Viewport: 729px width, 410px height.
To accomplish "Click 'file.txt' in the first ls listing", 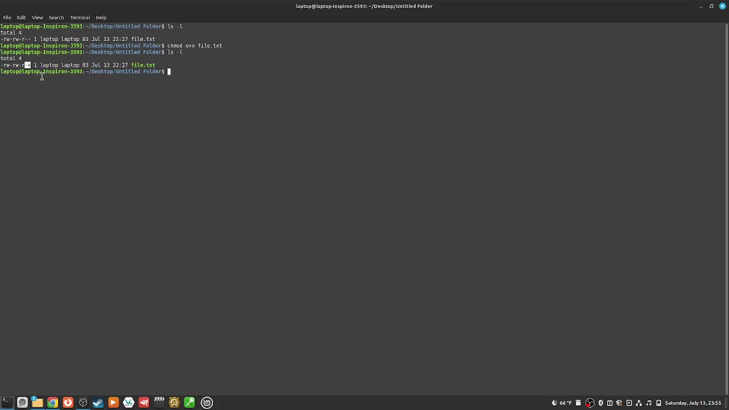I will pyautogui.click(x=143, y=39).
